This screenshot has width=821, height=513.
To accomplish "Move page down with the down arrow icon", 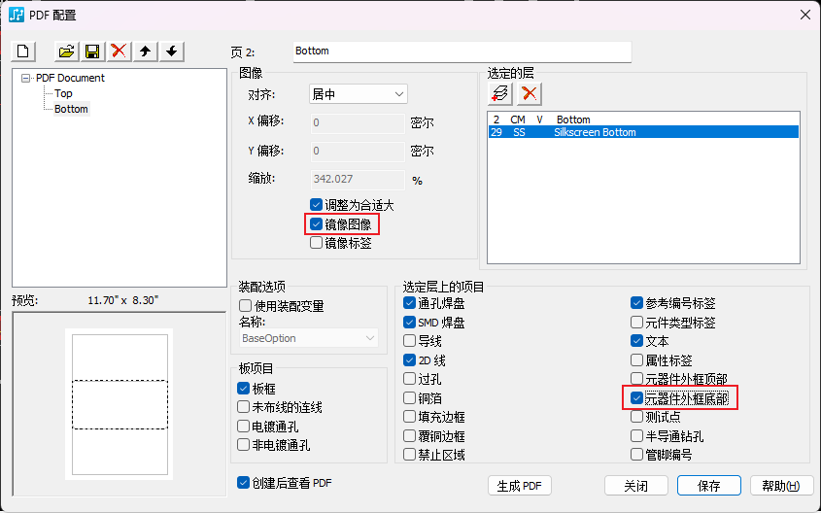I will click(171, 51).
